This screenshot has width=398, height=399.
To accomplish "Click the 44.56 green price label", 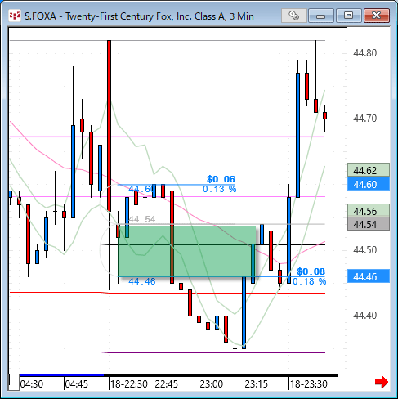I will 369,211.
